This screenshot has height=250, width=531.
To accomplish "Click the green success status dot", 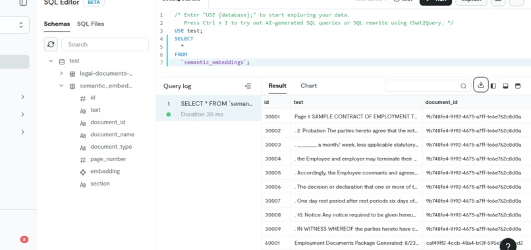I will [168, 114].
